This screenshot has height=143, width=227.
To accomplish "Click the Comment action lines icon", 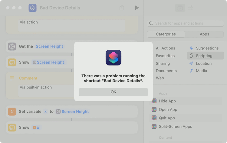I will point(12,78).
